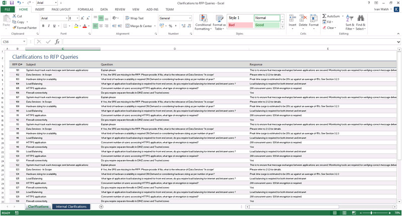Toggle Italic text formatting

coord(49,26)
